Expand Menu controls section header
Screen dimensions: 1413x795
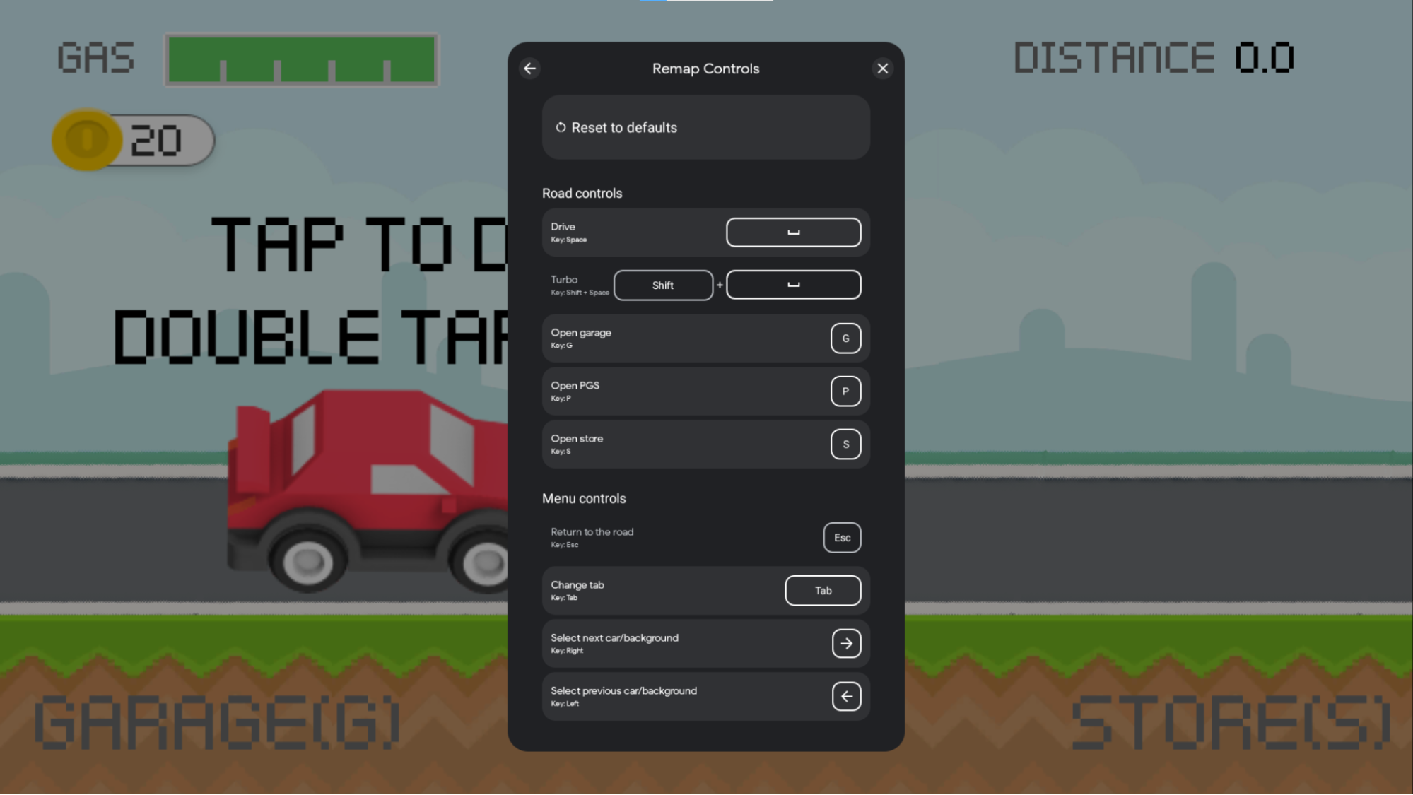click(583, 498)
